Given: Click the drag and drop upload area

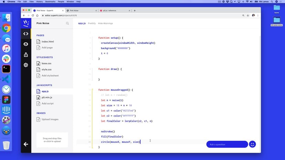Looking at the screenshot, I should [x=52, y=140].
